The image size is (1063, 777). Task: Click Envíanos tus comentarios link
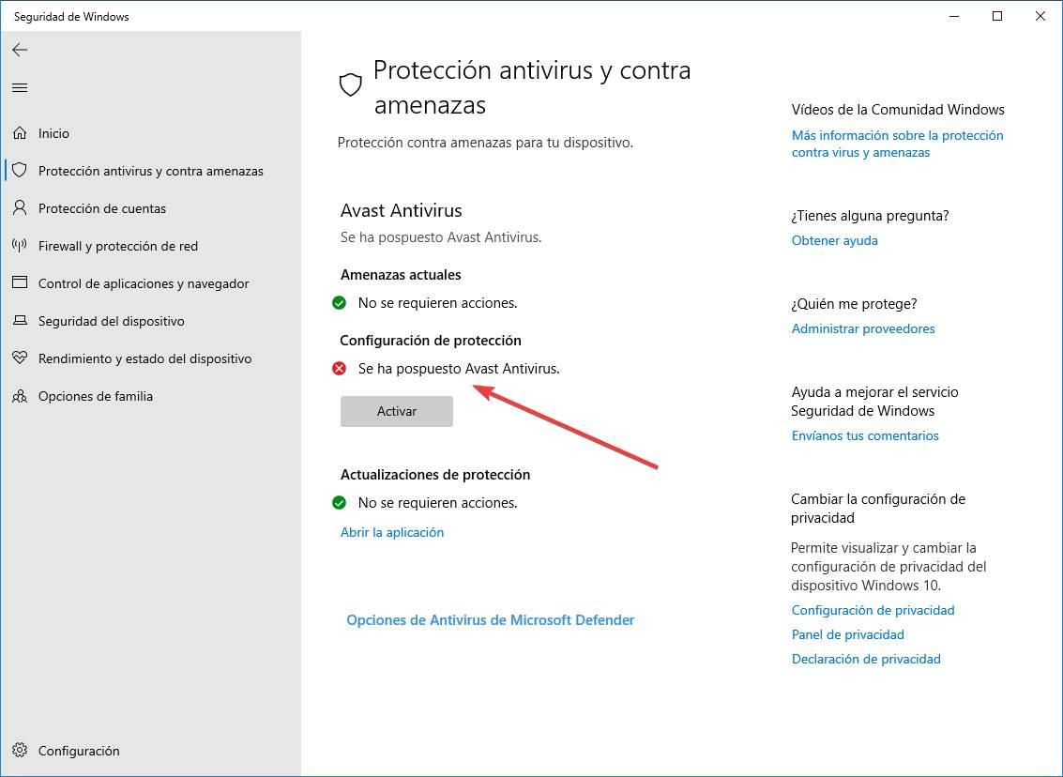tap(865, 435)
